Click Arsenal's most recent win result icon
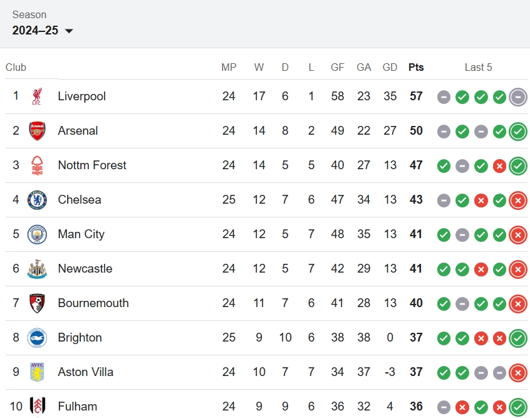 coord(518,132)
